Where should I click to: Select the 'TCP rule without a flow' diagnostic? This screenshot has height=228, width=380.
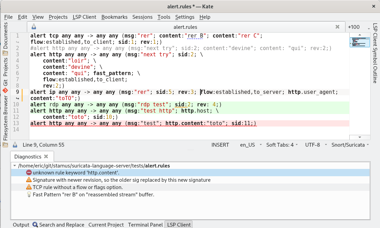point(190,187)
